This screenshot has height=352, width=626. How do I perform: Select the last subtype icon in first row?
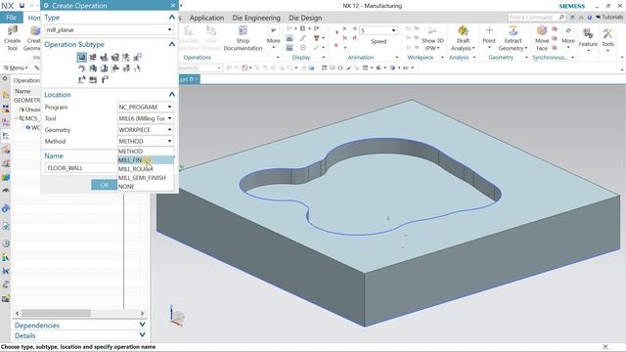point(137,58)
